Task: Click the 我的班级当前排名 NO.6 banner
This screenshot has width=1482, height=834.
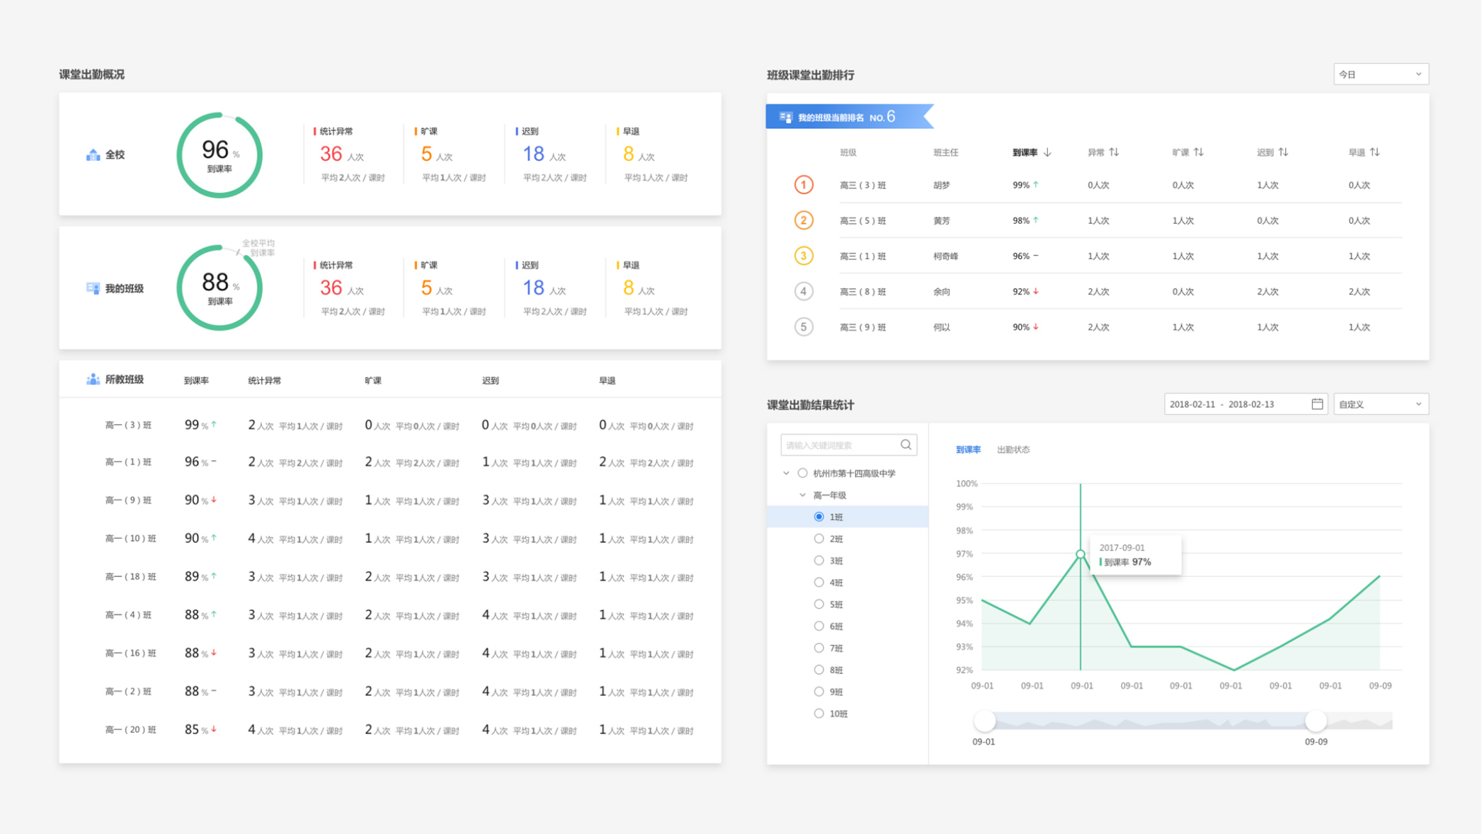Action: point(849,117)
